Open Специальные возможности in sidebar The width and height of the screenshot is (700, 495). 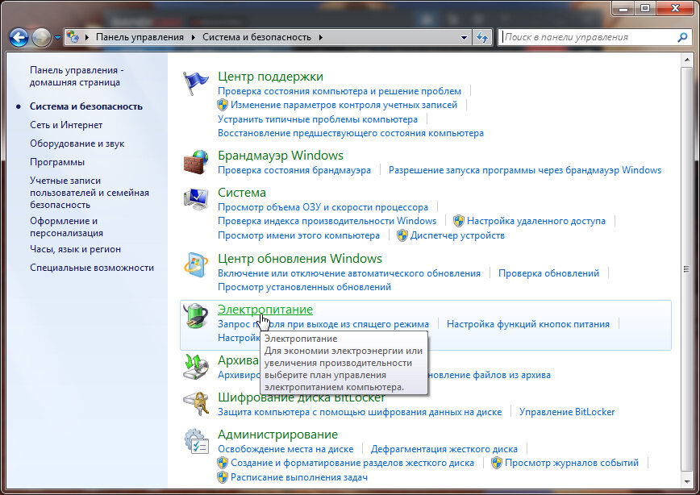tap(91, 268)
